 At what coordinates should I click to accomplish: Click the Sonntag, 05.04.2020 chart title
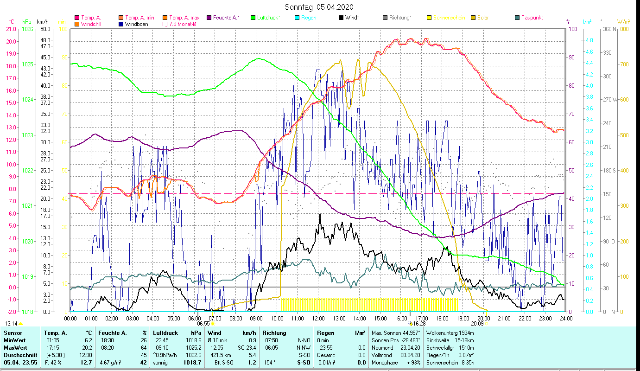pos(319,6)
